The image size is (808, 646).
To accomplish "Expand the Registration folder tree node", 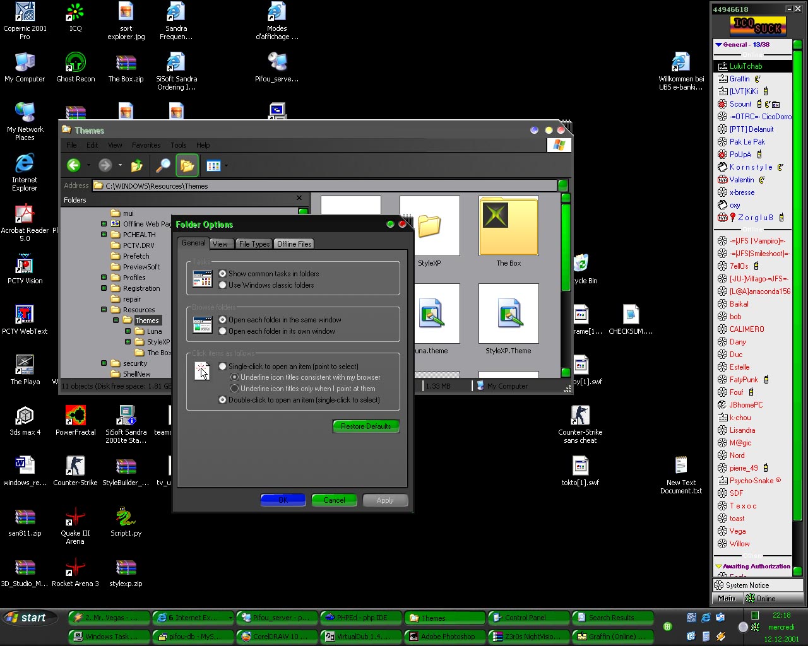I will click(104, 288).
